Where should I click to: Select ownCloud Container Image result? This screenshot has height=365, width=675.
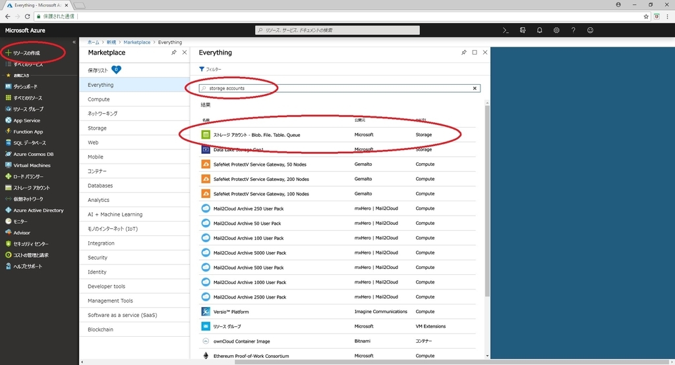coord(337,341)
